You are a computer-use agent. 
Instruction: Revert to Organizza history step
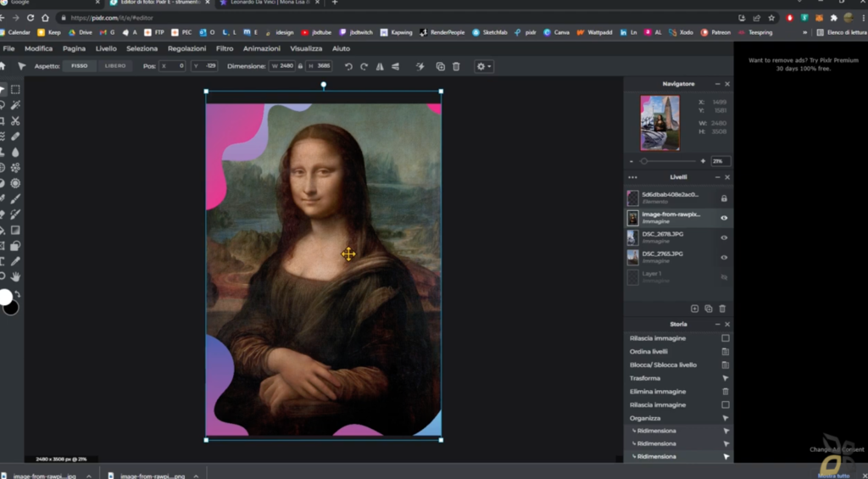coord(678,418)
